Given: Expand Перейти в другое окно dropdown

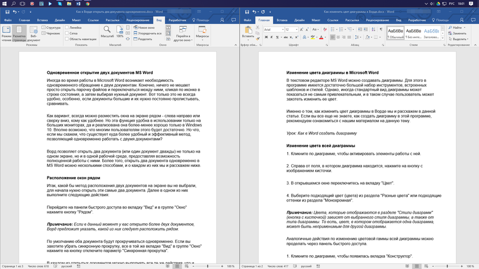Looking at the screenshot, I should (x=183, y=33).
